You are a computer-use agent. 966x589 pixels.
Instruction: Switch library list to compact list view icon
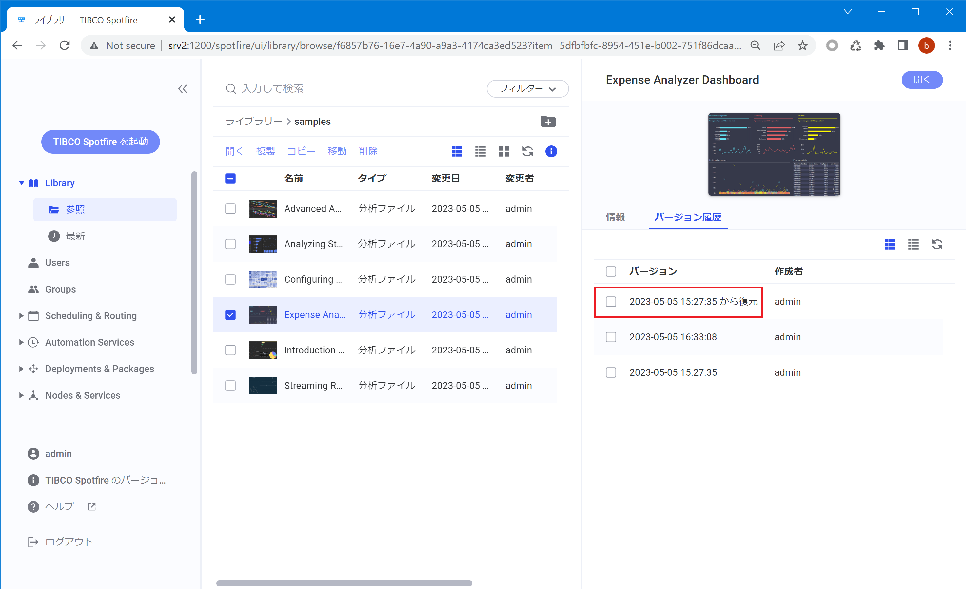(480, 151)
